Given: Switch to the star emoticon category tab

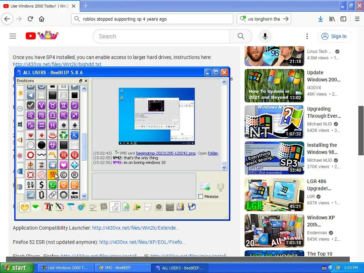Looking at the screenshot, I should click(x=20, y=93).
